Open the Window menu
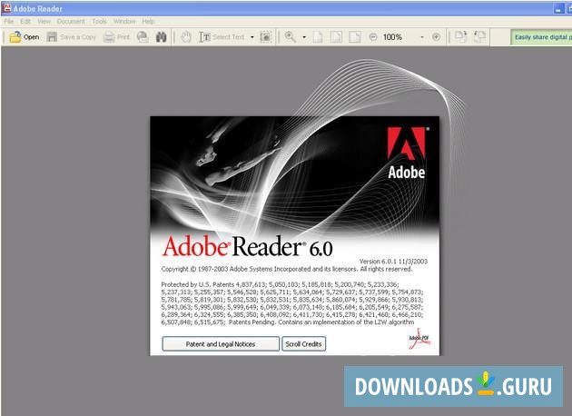The height and width of the screenshot is (416, 572). pos(124,22)
